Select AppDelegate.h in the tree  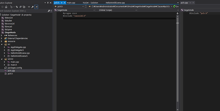17,50
